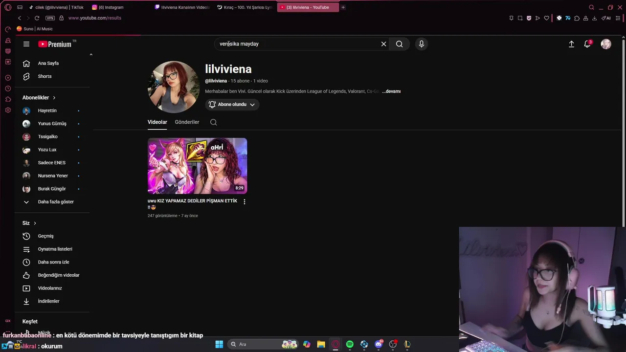The width and height of the screenshot is (626, 352).
Task: Open the uwu KIZ YAPAMAZ video title
Action: pyautogui.click(x=192, y=204)
